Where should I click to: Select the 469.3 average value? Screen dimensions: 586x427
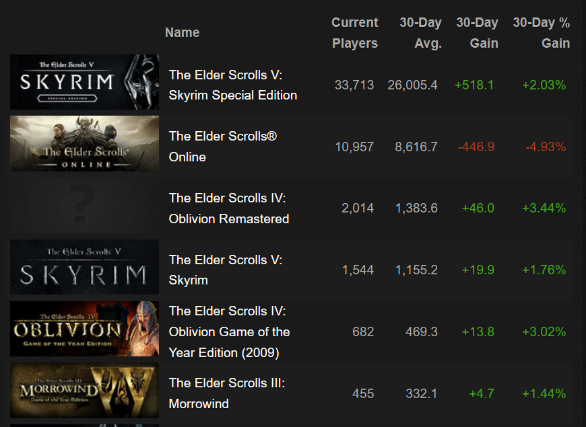(422, 332)
